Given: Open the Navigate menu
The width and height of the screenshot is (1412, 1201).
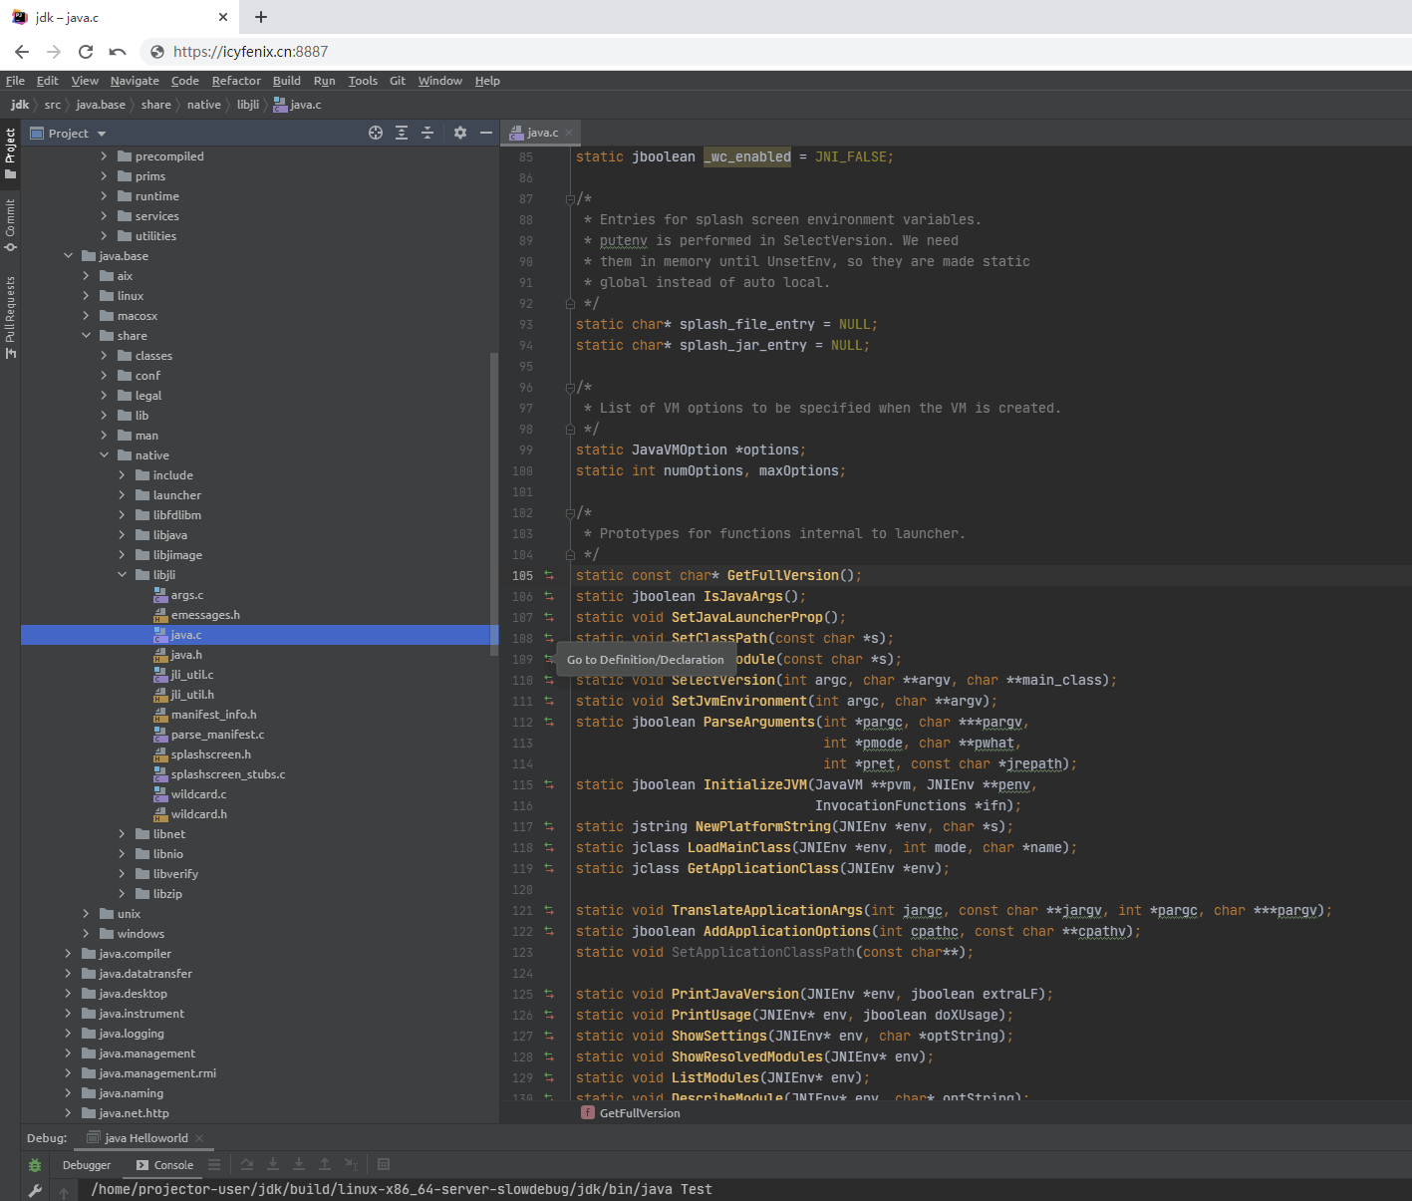Looking at the screenshot, I should 135,81.
